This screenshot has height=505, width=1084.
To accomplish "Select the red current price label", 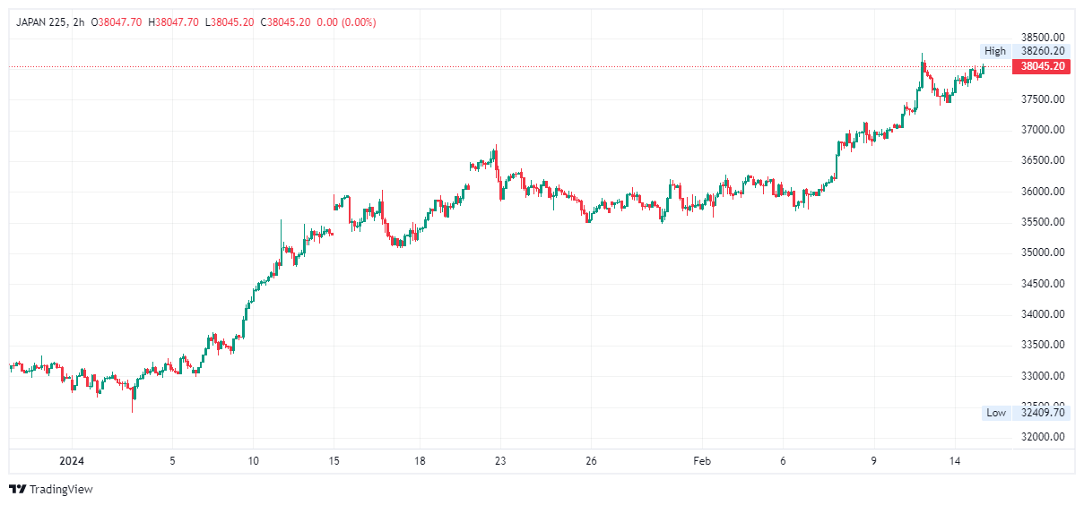I will pyautogui.click(x=1042, y=66).
